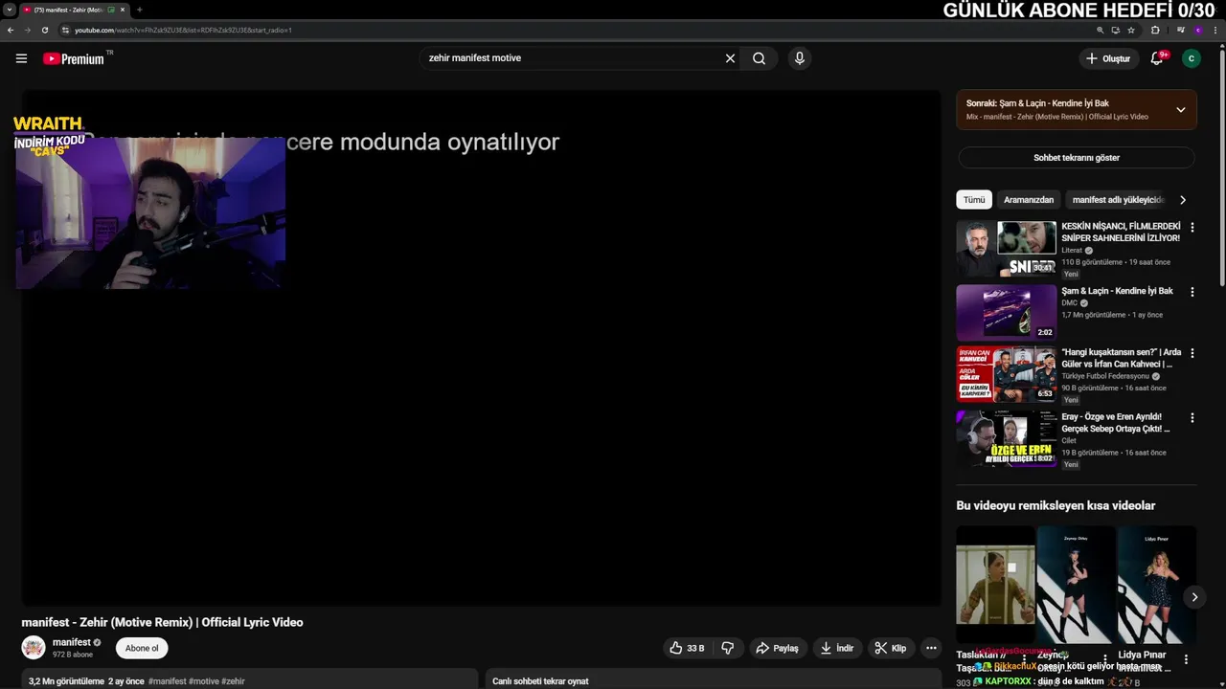The height and width of the screenshot is (689, 1226).
Task: Click the İndir download button
Action: click(x=837, y=648)
